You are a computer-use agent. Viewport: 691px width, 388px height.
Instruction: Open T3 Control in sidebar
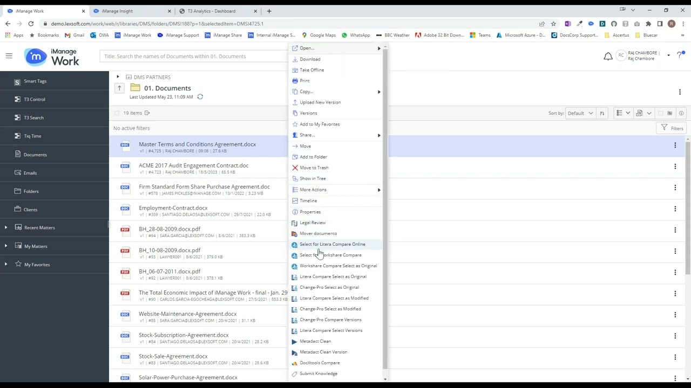(x=35, y=100)
